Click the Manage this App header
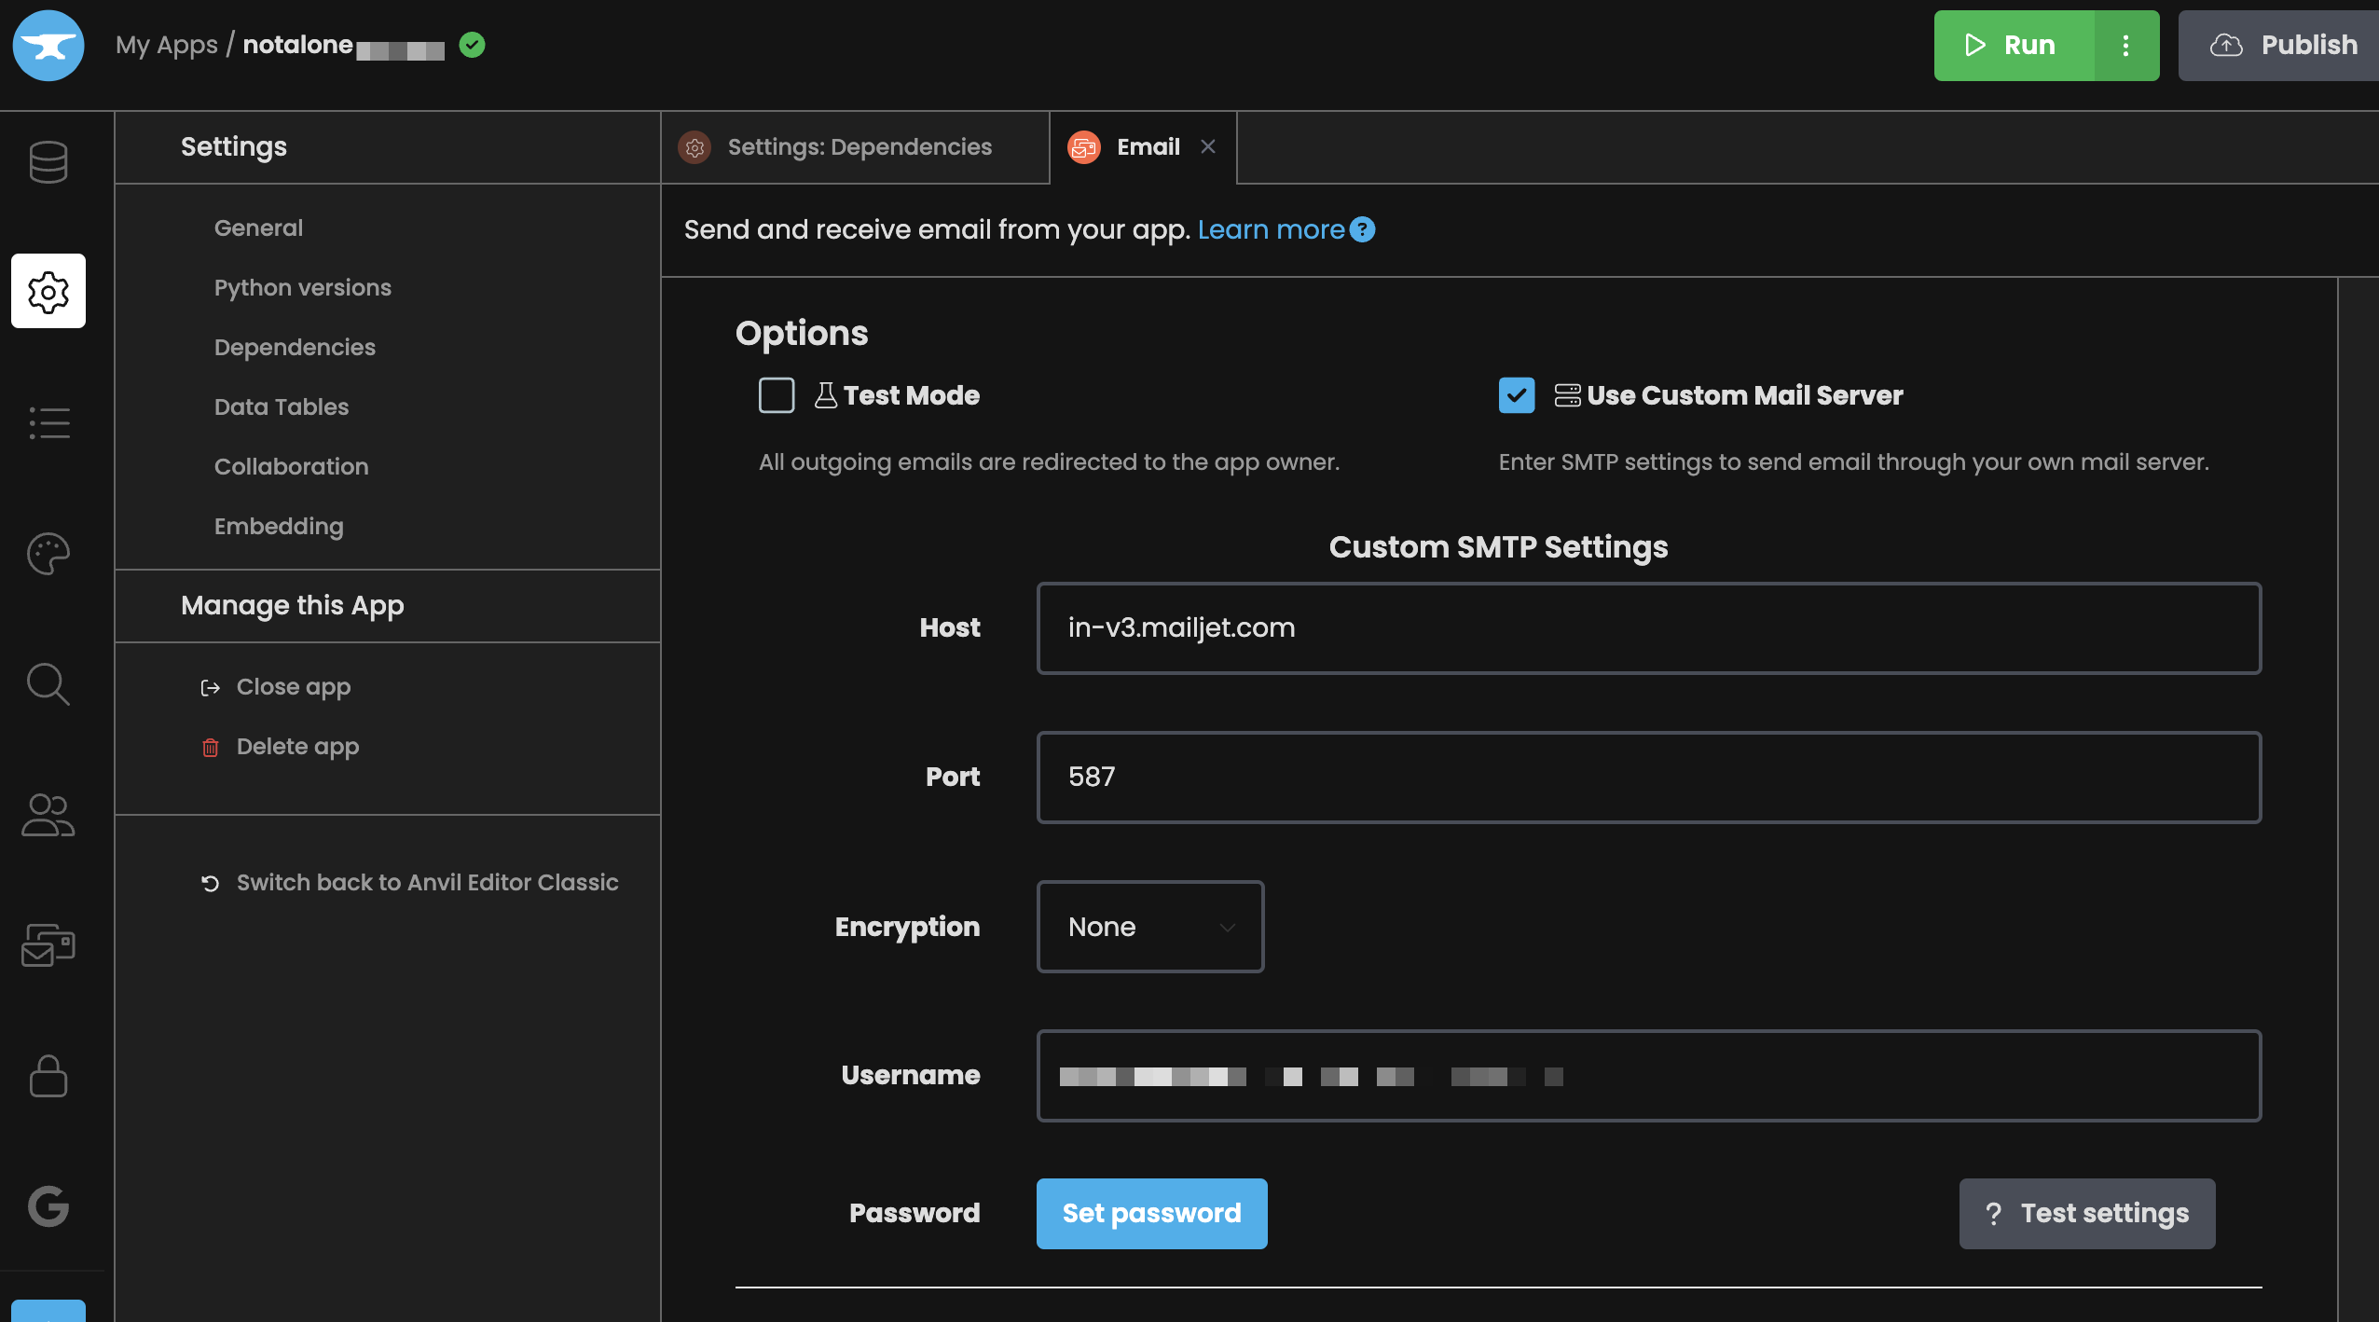The height and width of the screenshot is (1322, 2379). tap(293, 606)
